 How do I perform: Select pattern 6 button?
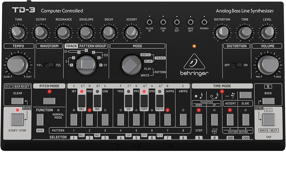coord(152,120)
